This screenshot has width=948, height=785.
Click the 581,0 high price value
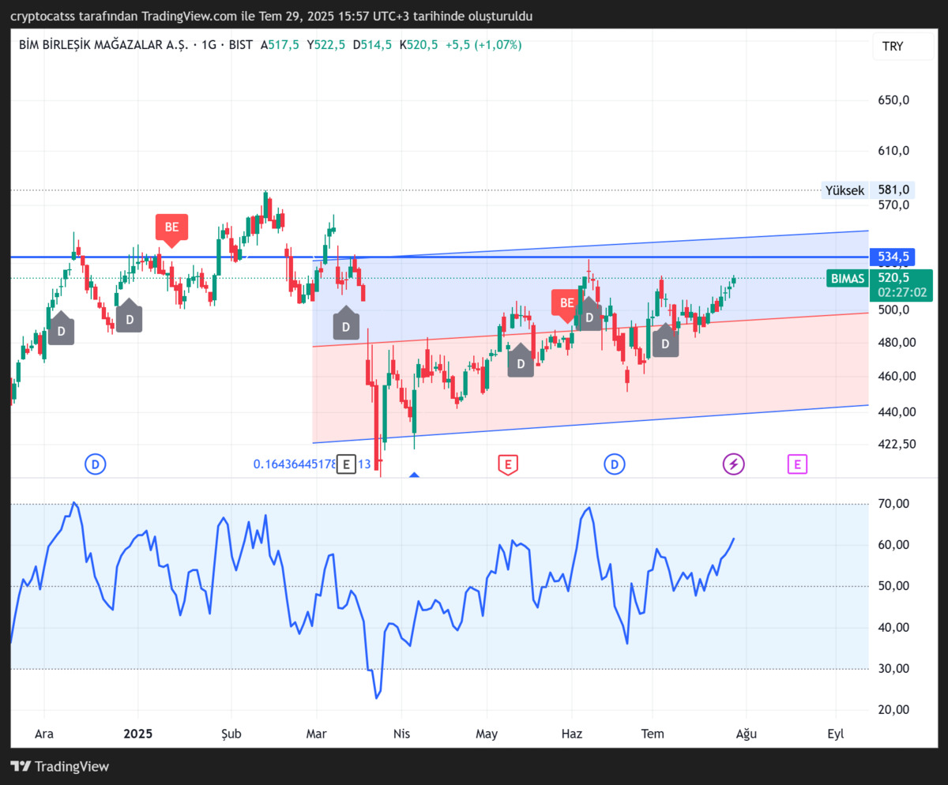[x=892, y=190]
